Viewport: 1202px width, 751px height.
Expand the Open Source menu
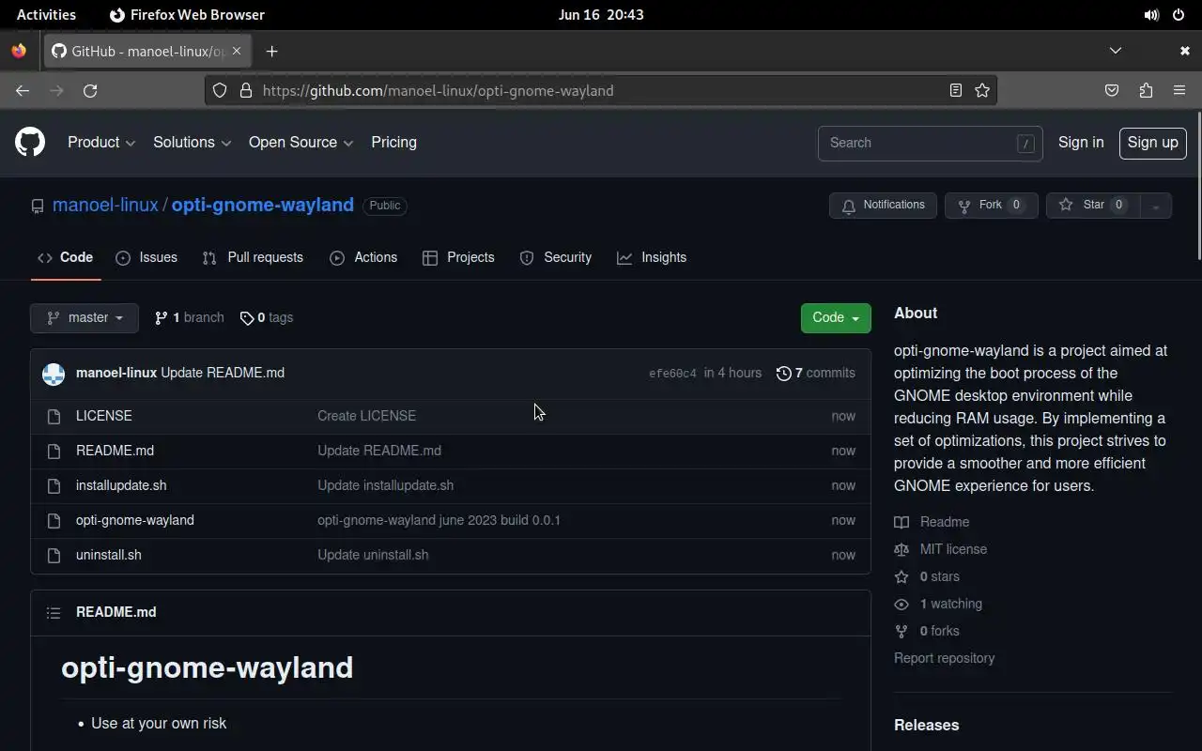click(300, 143)
